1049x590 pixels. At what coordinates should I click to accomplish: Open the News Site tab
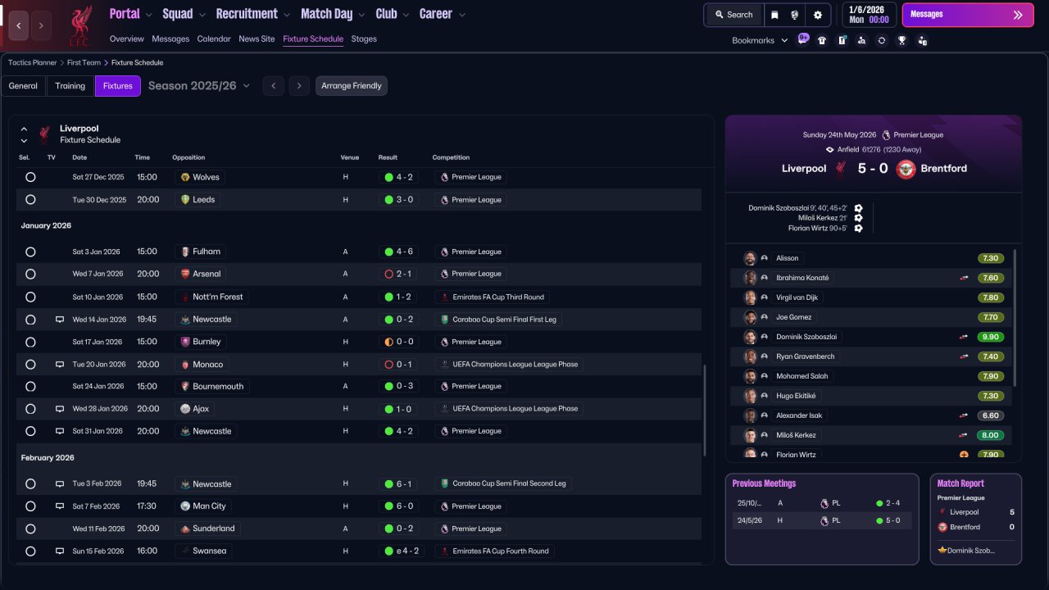(257, 39)
